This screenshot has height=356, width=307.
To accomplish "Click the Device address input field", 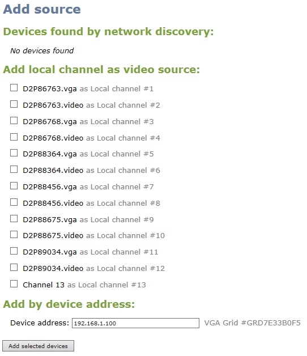I will pyautogui.click(x=136, y=323).
